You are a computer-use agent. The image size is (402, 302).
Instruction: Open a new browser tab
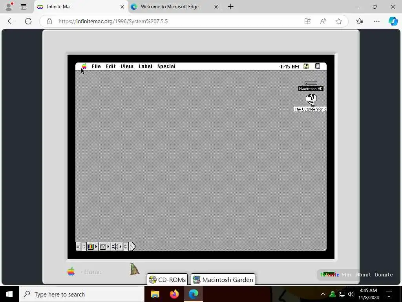click(x=230, y=7)
